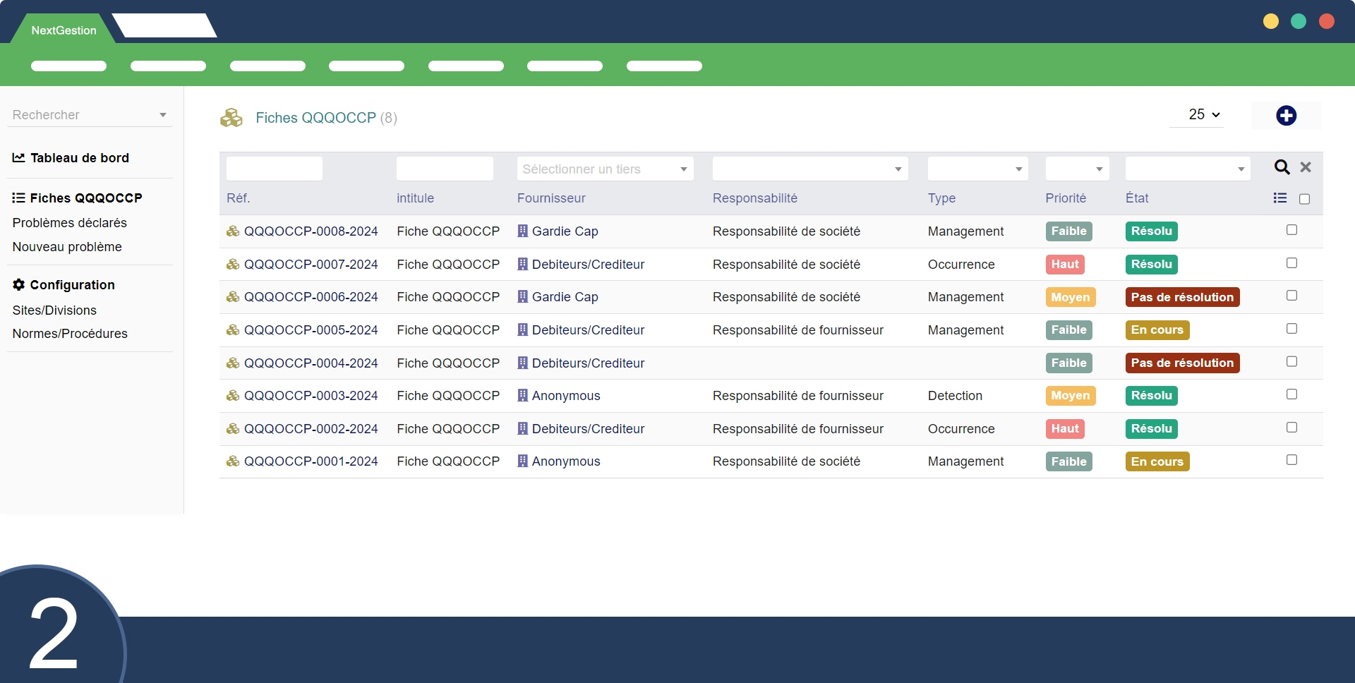Open supplier link Anonymous in row 0003
1355x683 pixels.
[566, 396]
